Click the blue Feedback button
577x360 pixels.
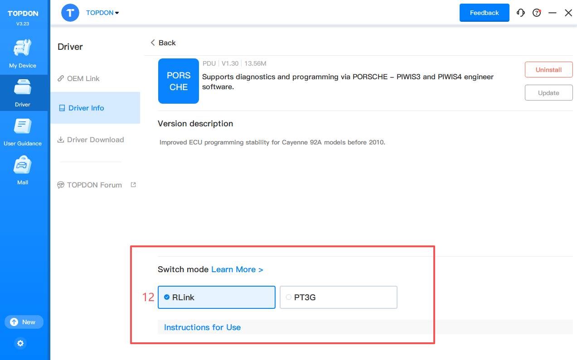[484, 13]
